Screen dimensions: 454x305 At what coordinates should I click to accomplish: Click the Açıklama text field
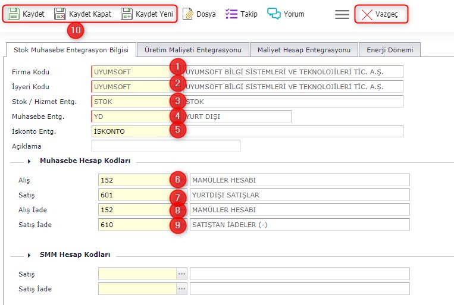tap(165, 146)
